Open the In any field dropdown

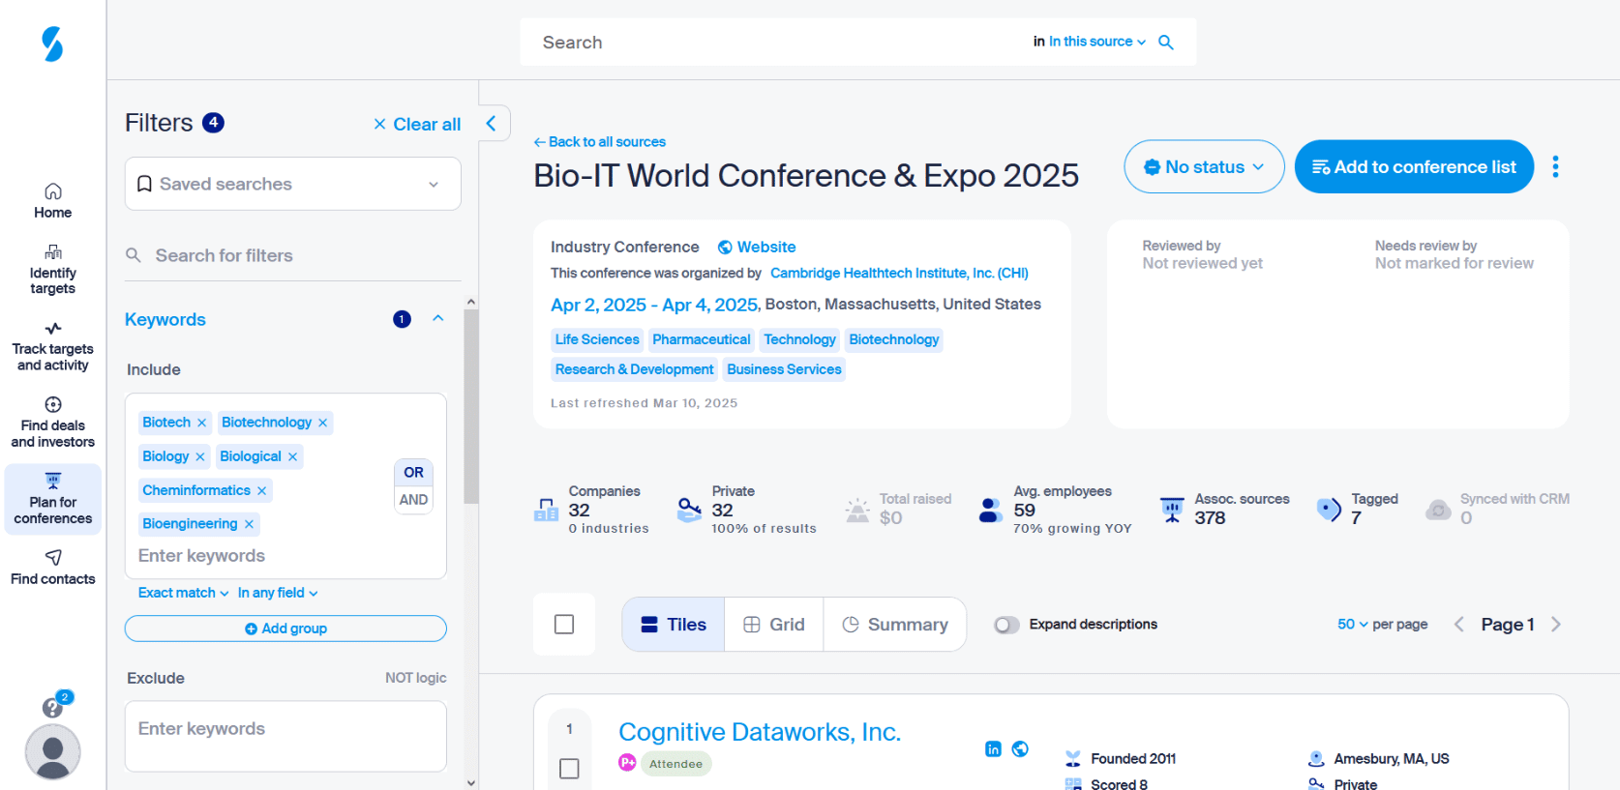coord(278,593)
